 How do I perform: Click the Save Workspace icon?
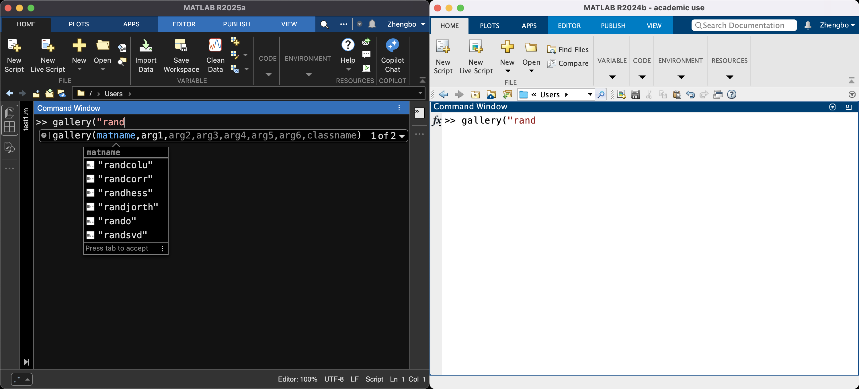[181, 45]
